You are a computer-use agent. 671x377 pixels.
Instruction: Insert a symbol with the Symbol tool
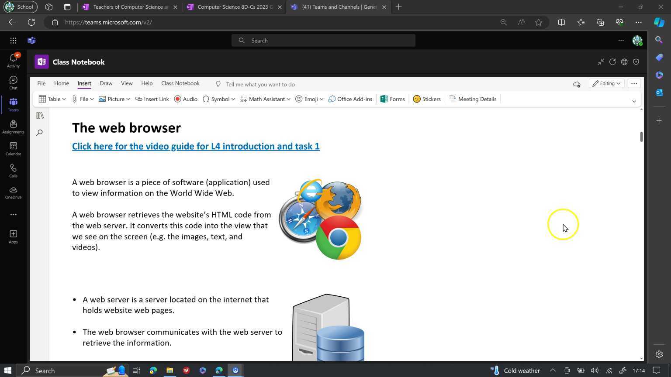(x=220, y=99)
